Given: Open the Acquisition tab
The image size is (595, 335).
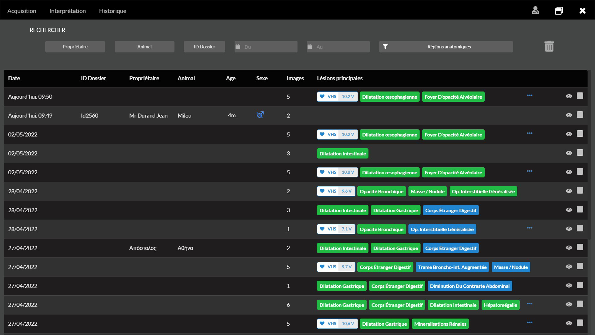Looking at the screenshot, I should tap(22, 11).
